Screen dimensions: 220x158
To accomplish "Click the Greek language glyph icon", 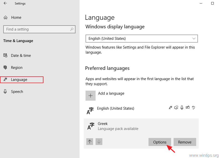I will pos(91,126).
